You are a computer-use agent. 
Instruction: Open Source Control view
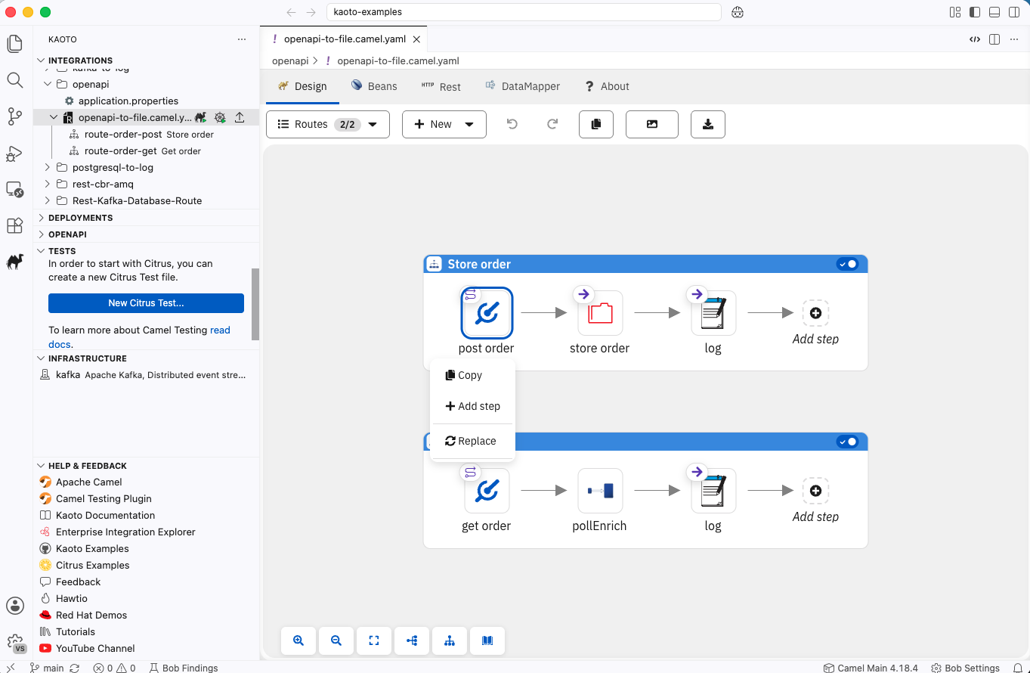pos(14,116)
